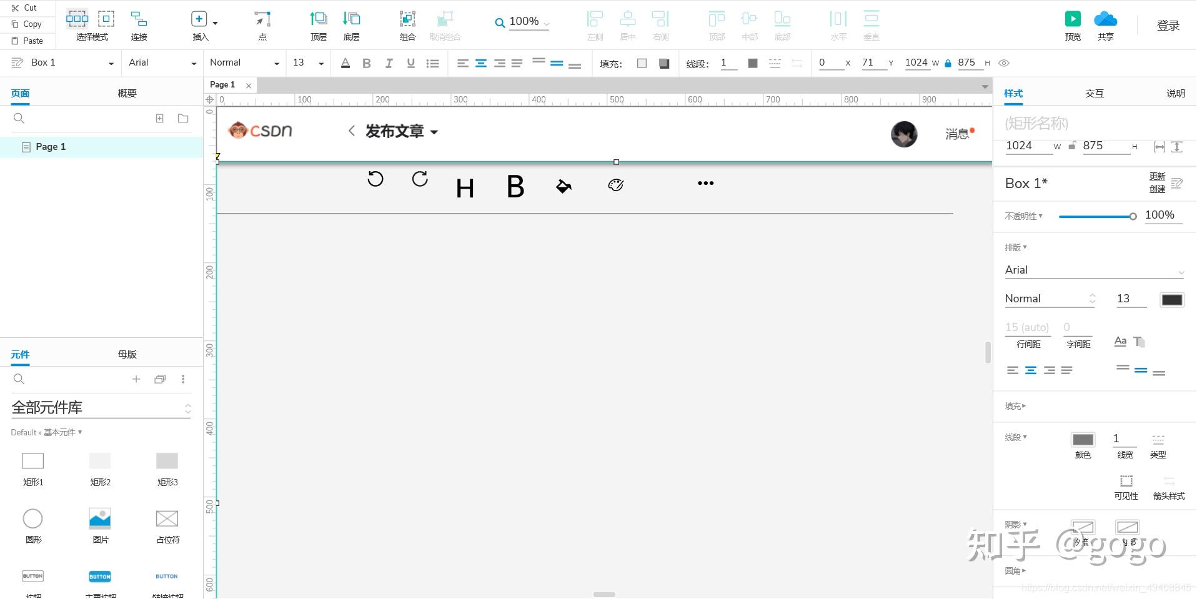Switch to the 交互 interactions tab
Image resolution: width=1197 pixels, height=599 pixels.
tap(1094, 94)
